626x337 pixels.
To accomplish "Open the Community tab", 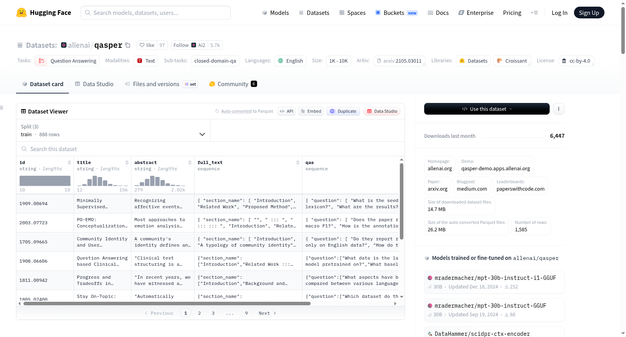I will [233, 84].
